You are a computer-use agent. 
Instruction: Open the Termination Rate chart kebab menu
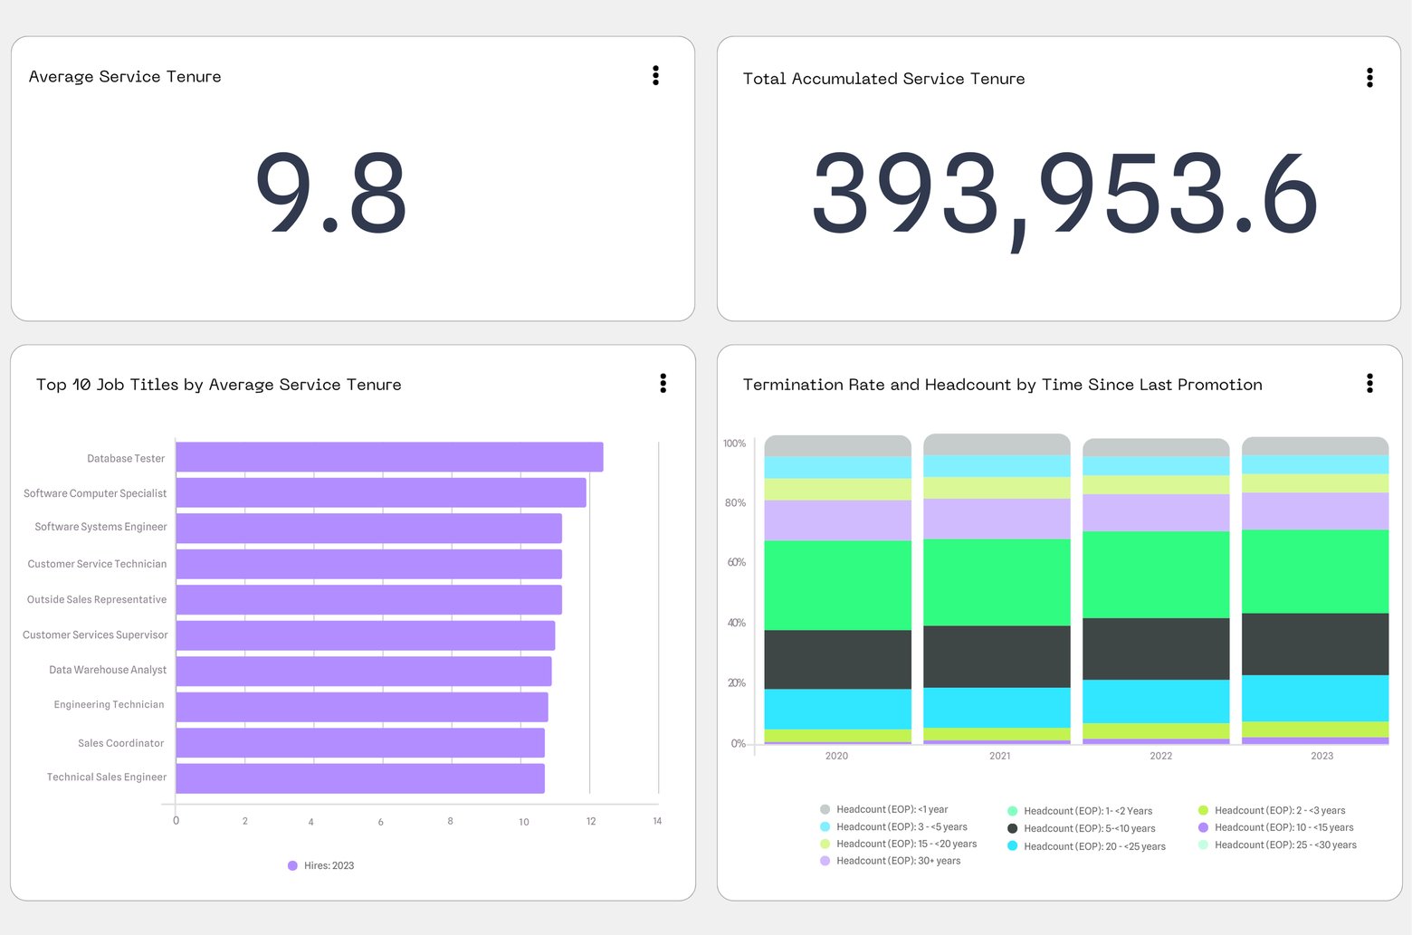pyautogui.click(x=1369, y=384)
